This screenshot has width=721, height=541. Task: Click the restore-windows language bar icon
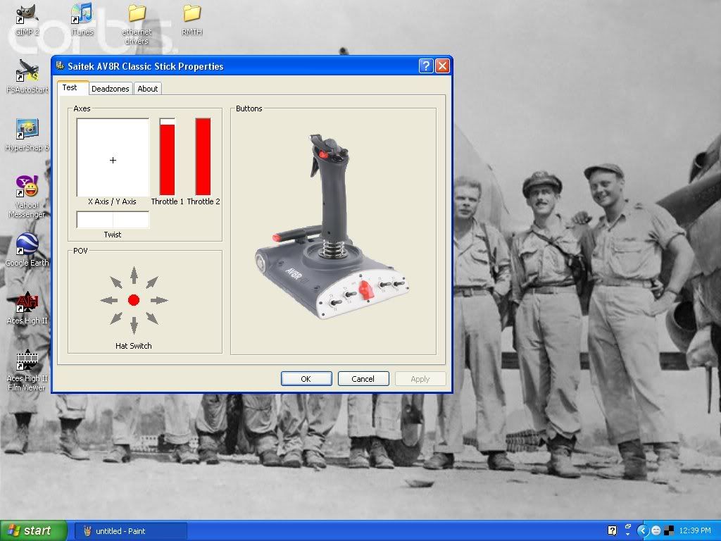(x=628, y=527)
